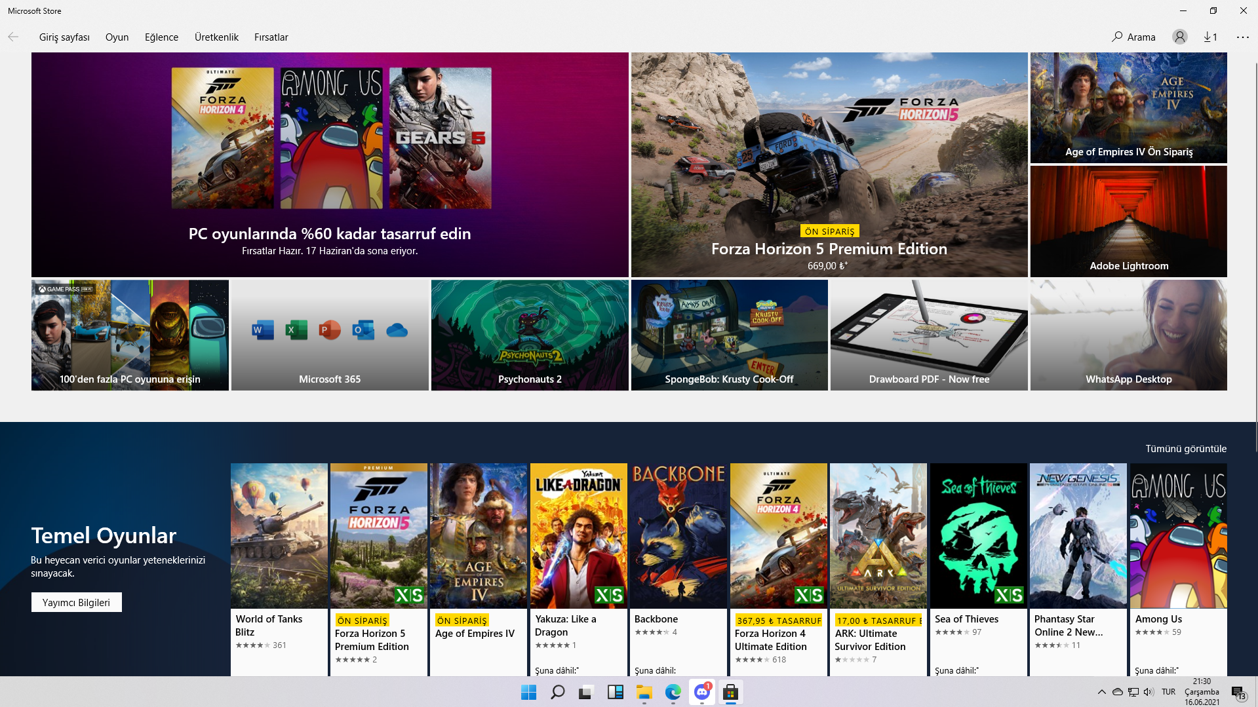
Task: Click '367,95 ₺ TASARRUF' savings badge
Action: 779,620
